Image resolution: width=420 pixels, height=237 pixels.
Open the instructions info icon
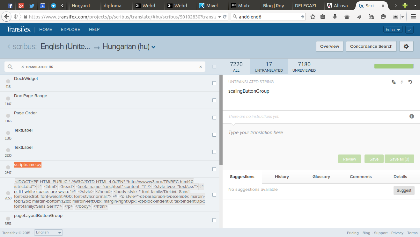point(412,116)
